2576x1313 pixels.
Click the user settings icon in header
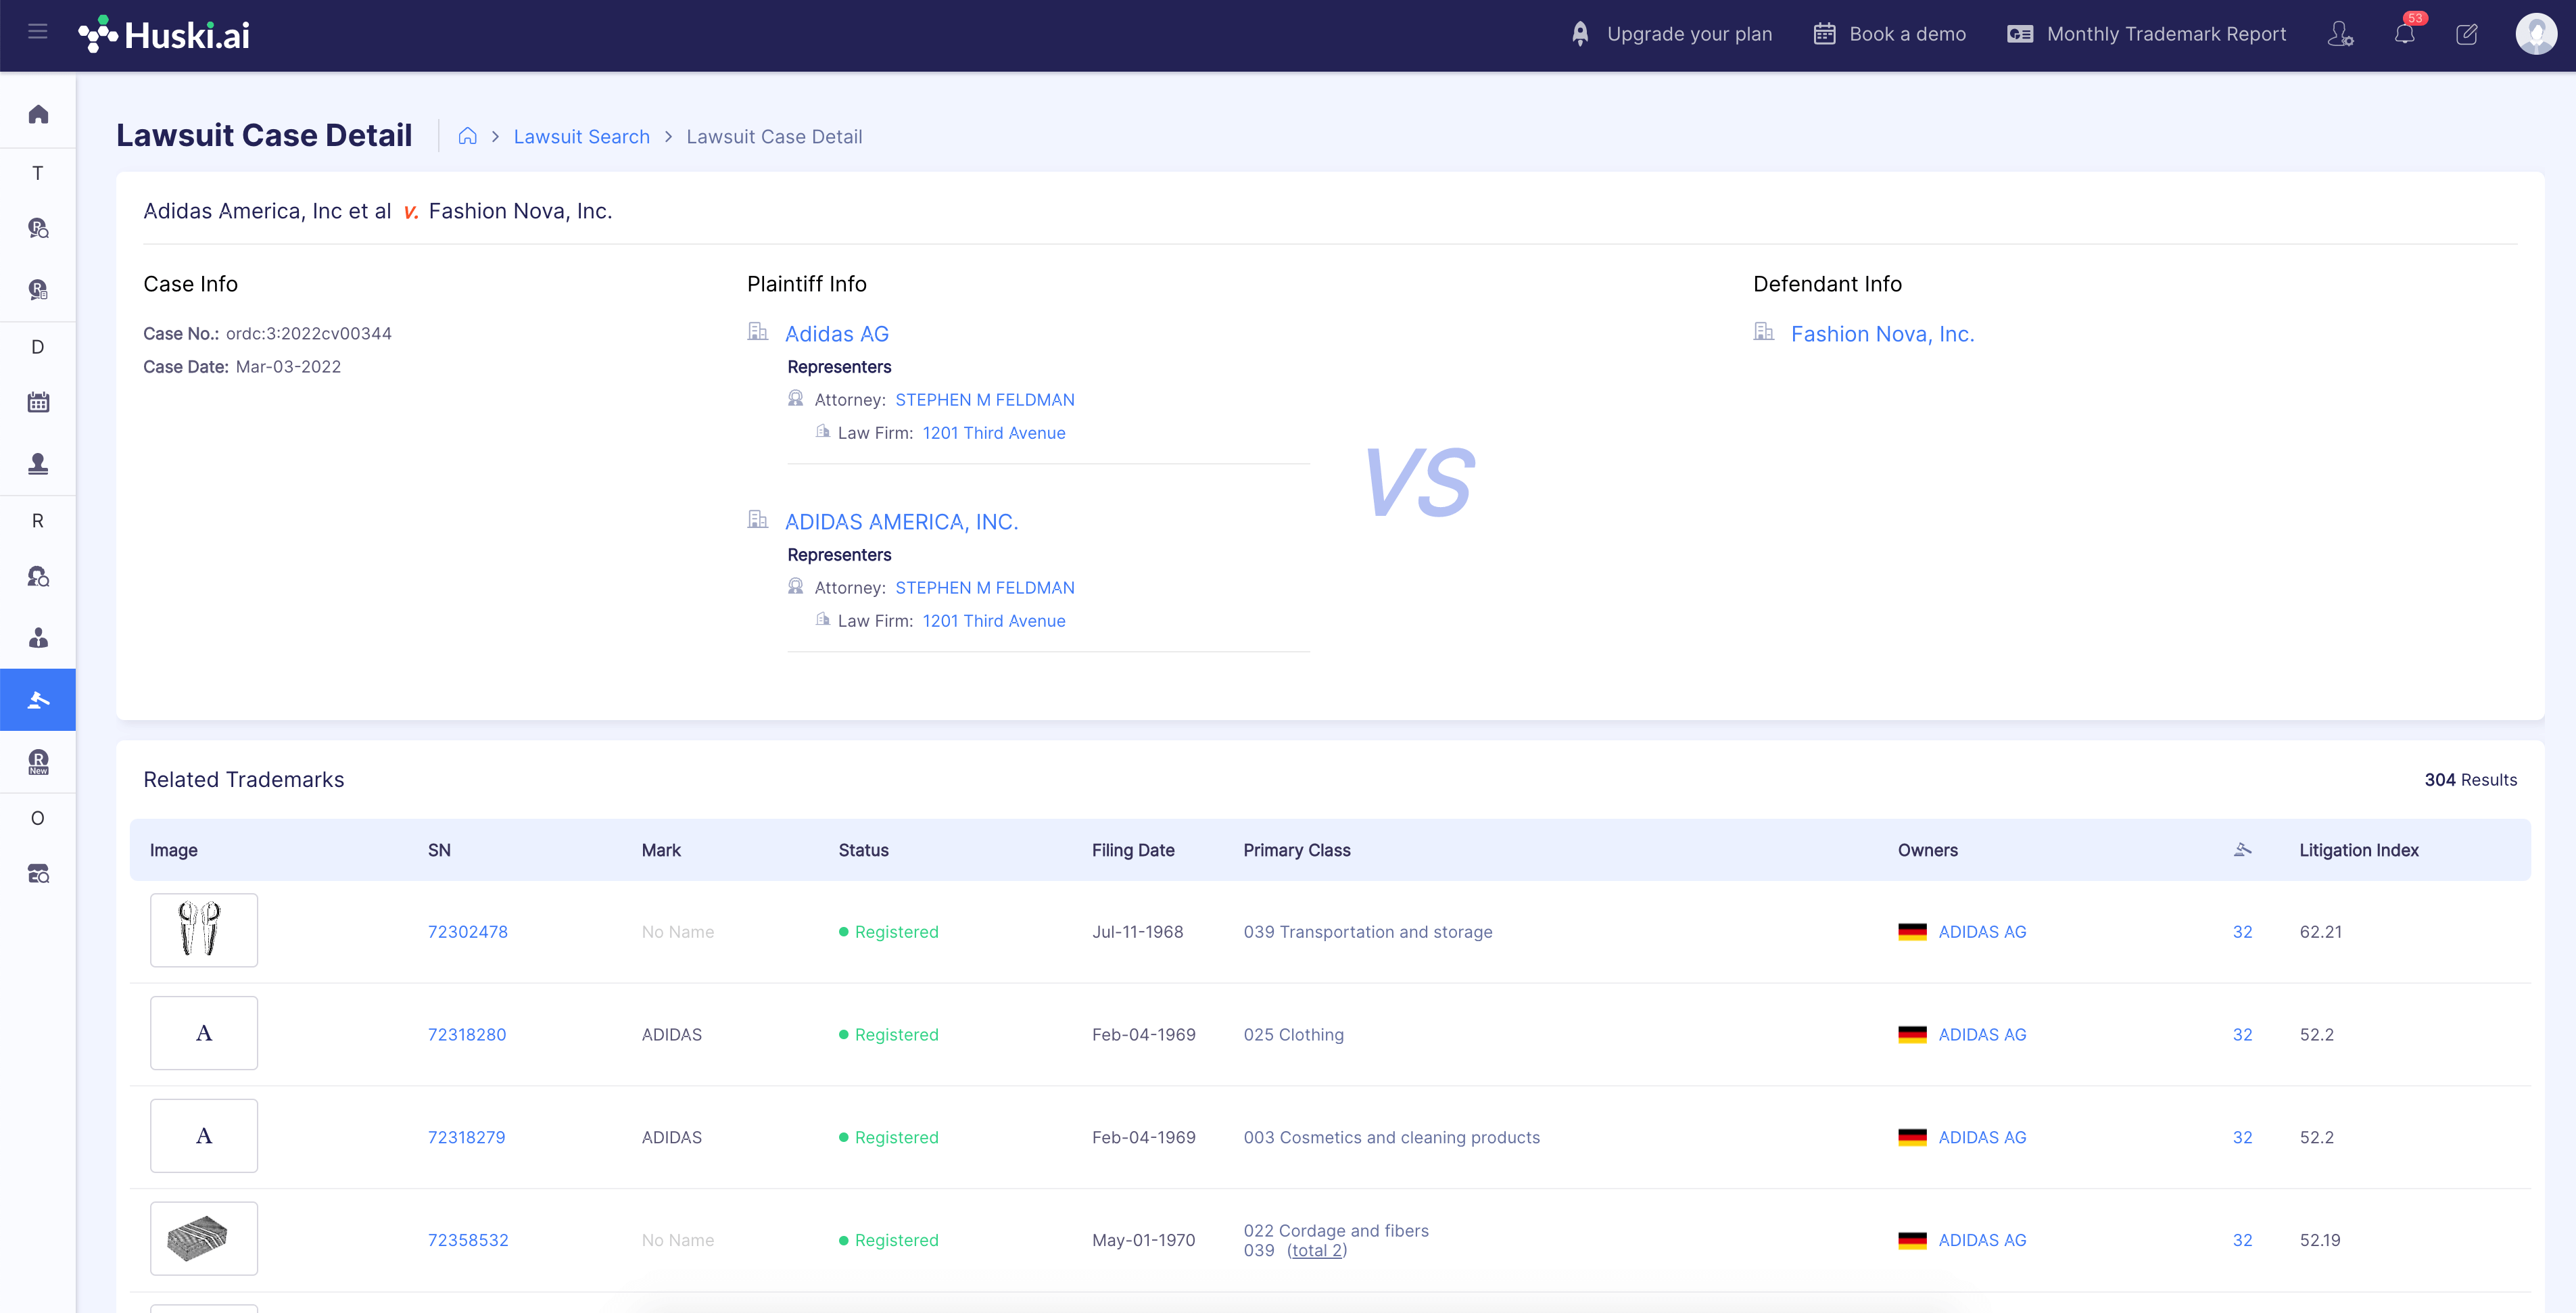(x=2340, y=34)
